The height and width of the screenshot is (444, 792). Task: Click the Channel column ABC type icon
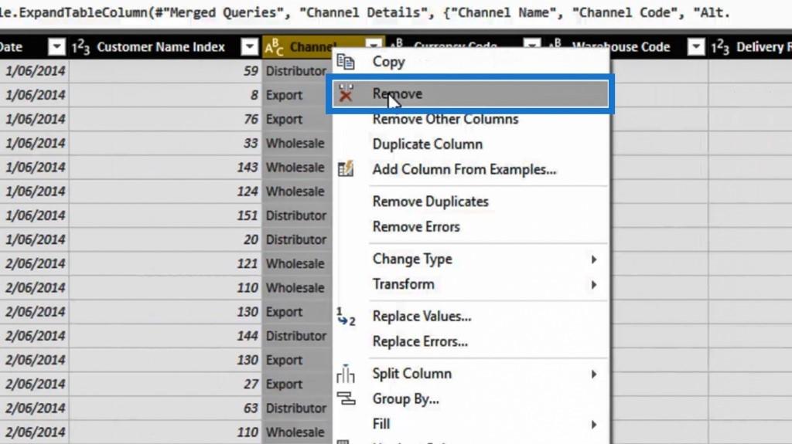pos(275,48)
